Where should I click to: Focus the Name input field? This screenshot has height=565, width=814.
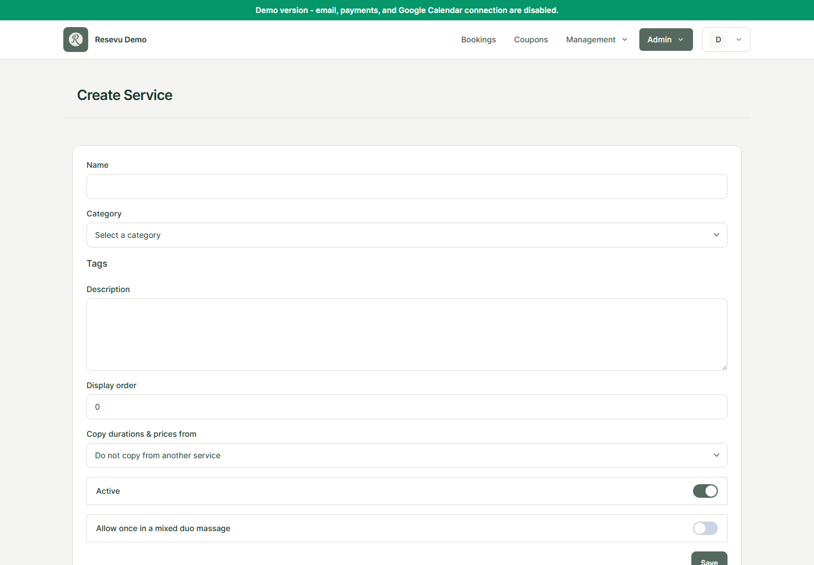(x=407, y=186)
